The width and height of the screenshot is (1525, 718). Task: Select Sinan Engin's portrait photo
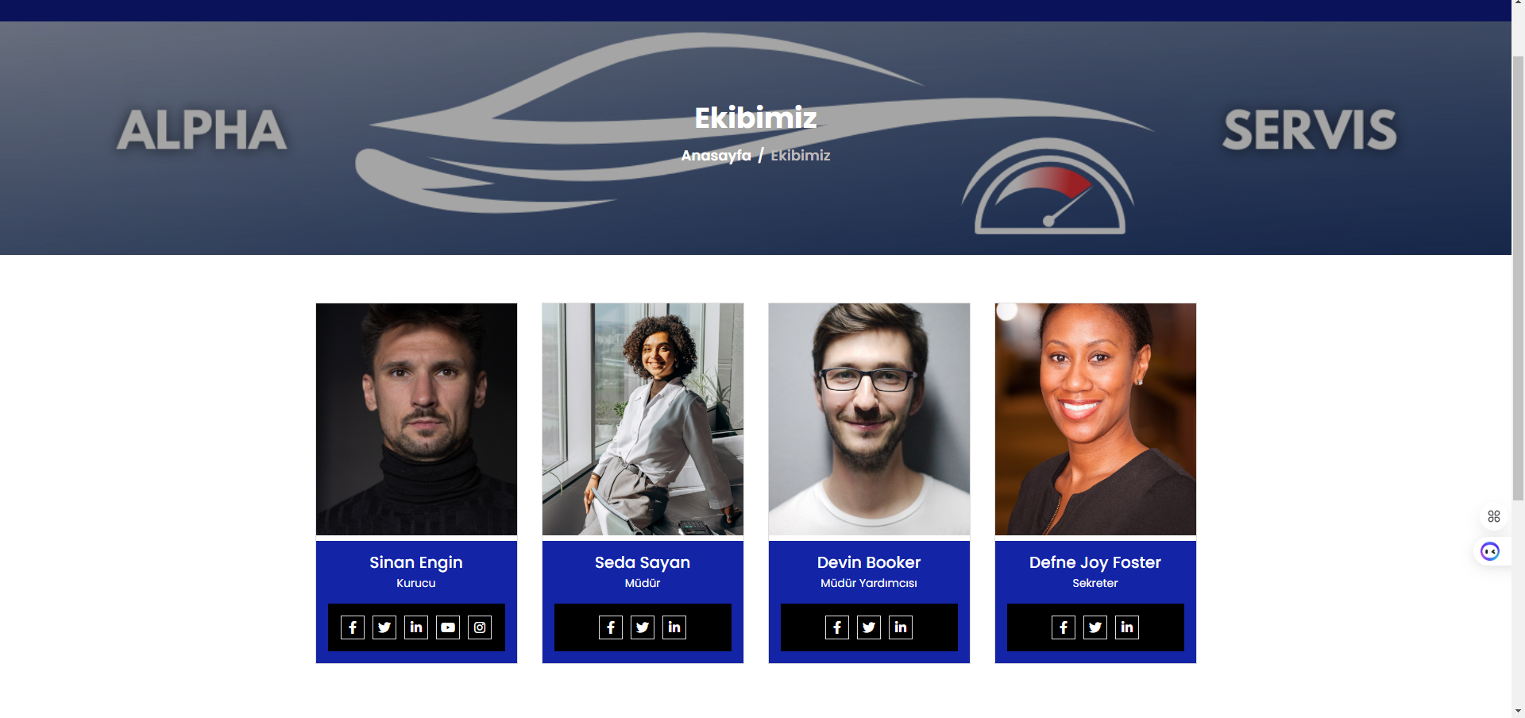[x=416, y=419]
